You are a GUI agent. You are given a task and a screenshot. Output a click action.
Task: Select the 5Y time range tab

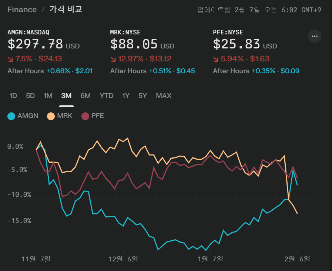(x=142, y=96)
